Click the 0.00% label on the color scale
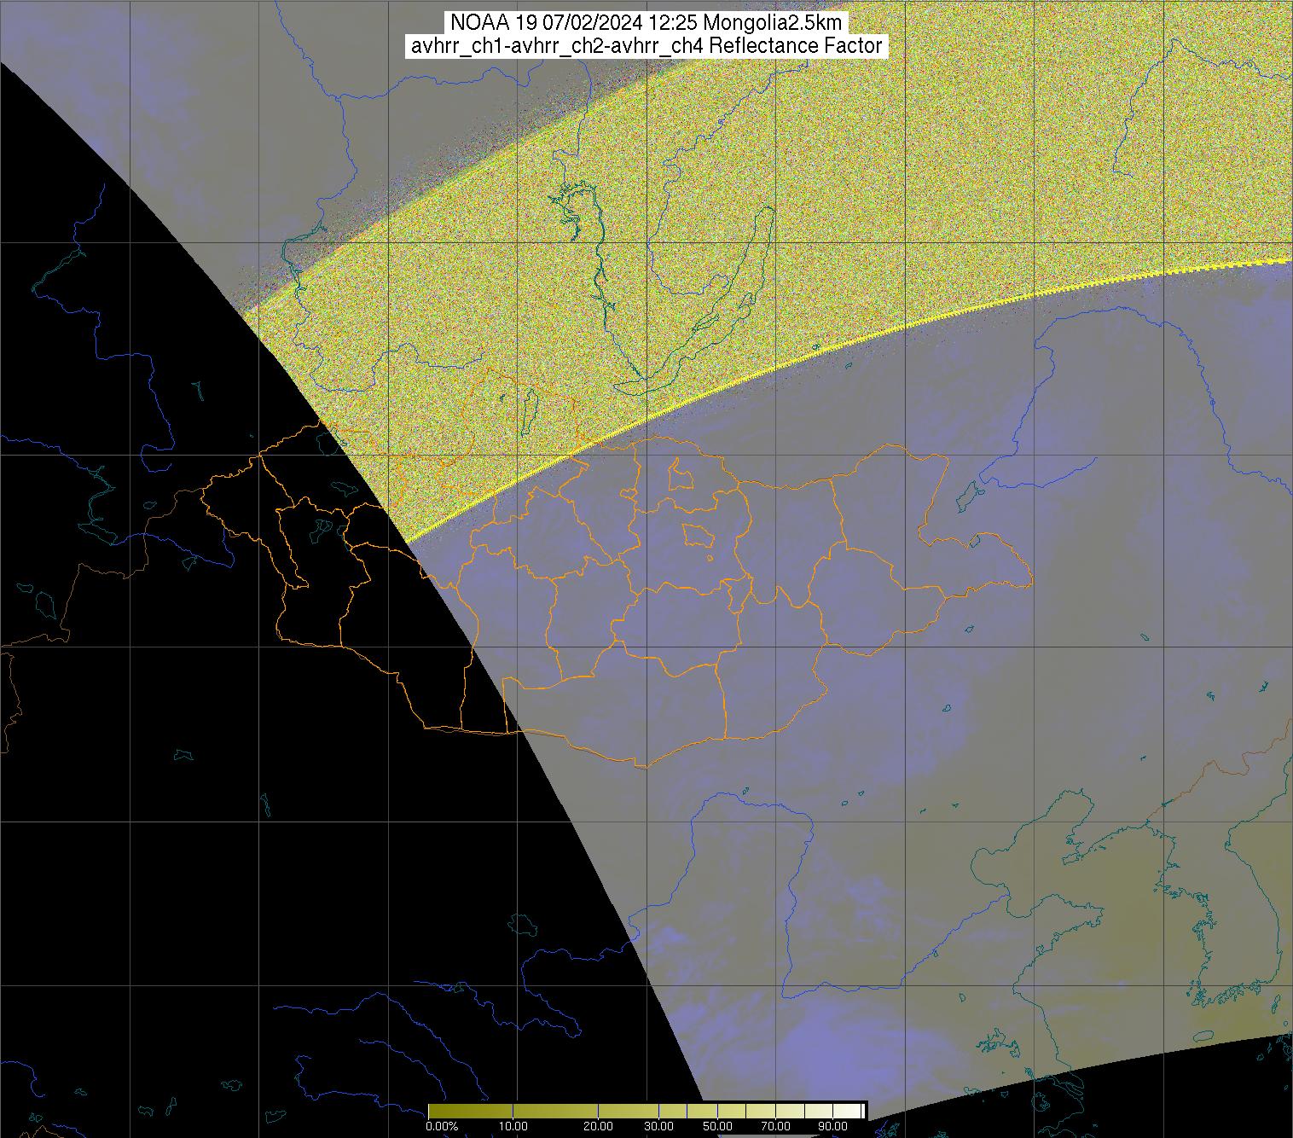The height and width of the screenshot is (1138, 1293). pyautogui.click(x=443, y=1127)
